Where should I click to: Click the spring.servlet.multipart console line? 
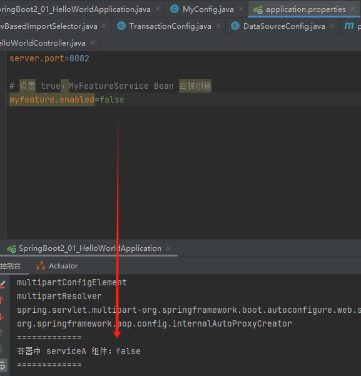[189, 310]
